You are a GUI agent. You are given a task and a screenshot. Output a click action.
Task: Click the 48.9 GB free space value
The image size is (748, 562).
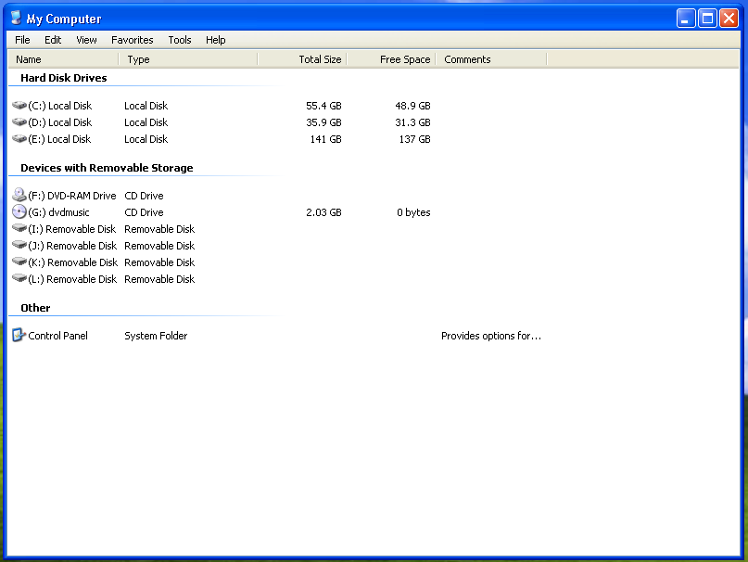(x=412, y=106)
